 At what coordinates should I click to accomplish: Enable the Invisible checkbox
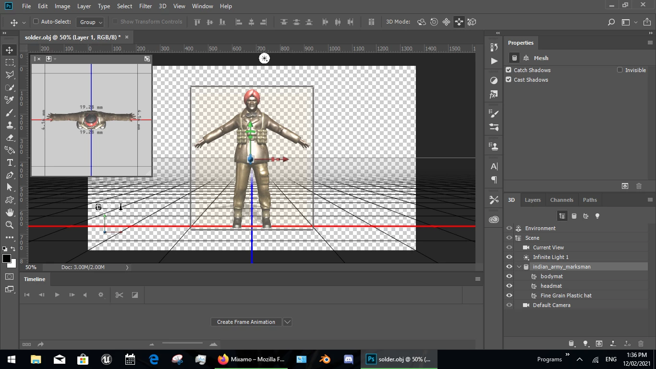[x=620, y=70]
